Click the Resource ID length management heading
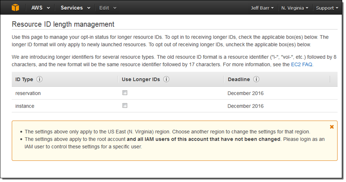Viewport: 346px width, 182px height. 63,24
